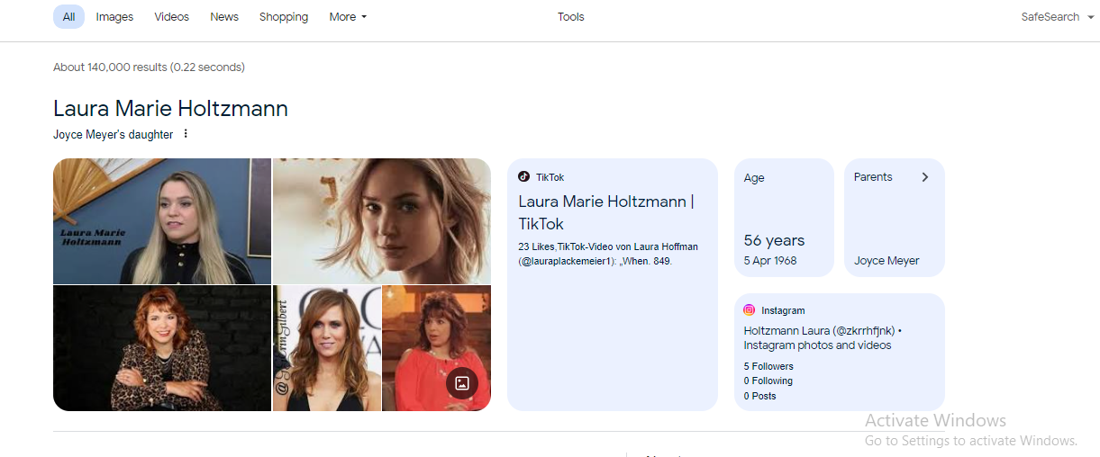
Task: Select the All search tab
Action: [x=68, y=17]
